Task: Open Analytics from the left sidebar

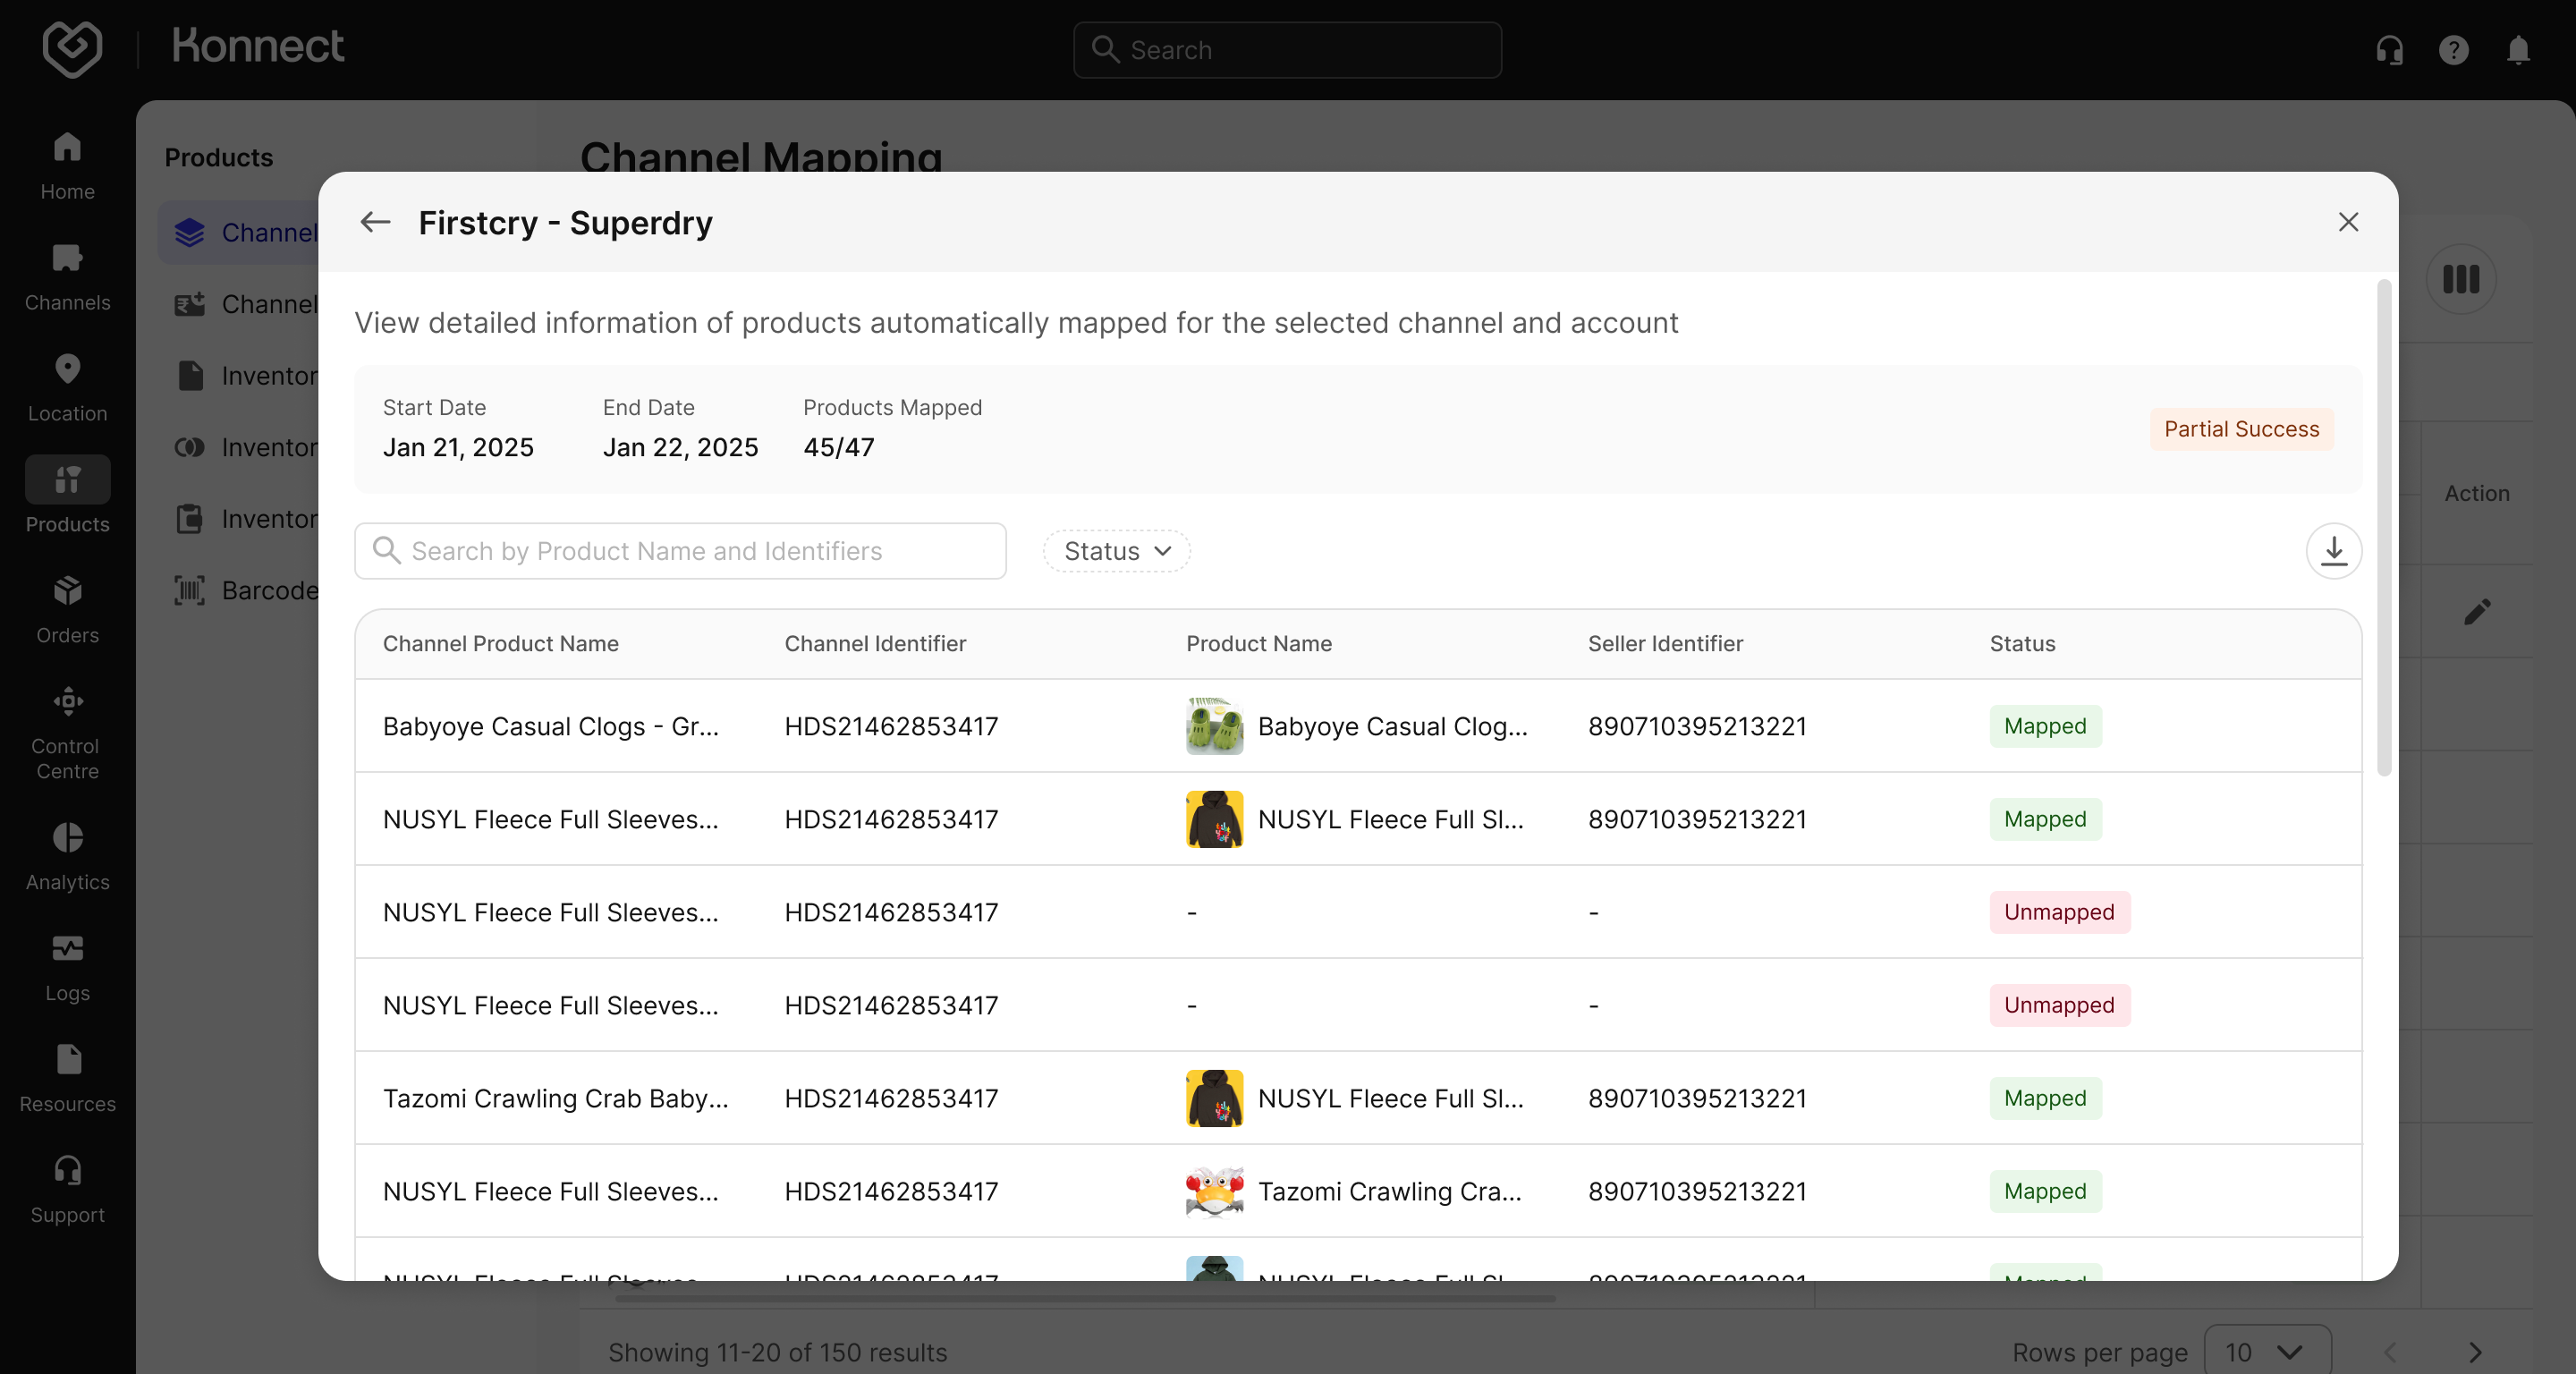Action: [67, 856]
